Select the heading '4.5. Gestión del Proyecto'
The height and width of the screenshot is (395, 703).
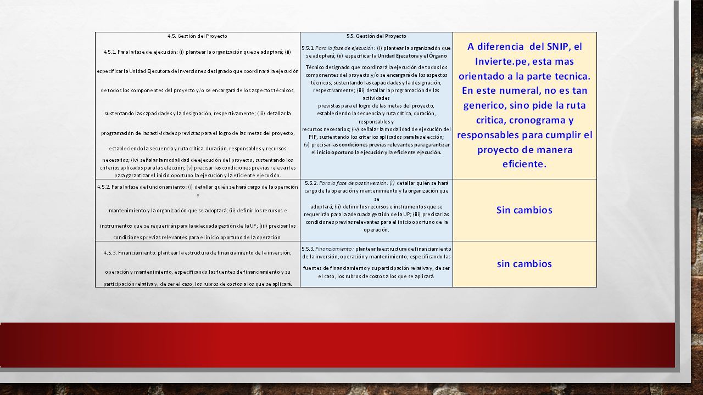point(197,36)
